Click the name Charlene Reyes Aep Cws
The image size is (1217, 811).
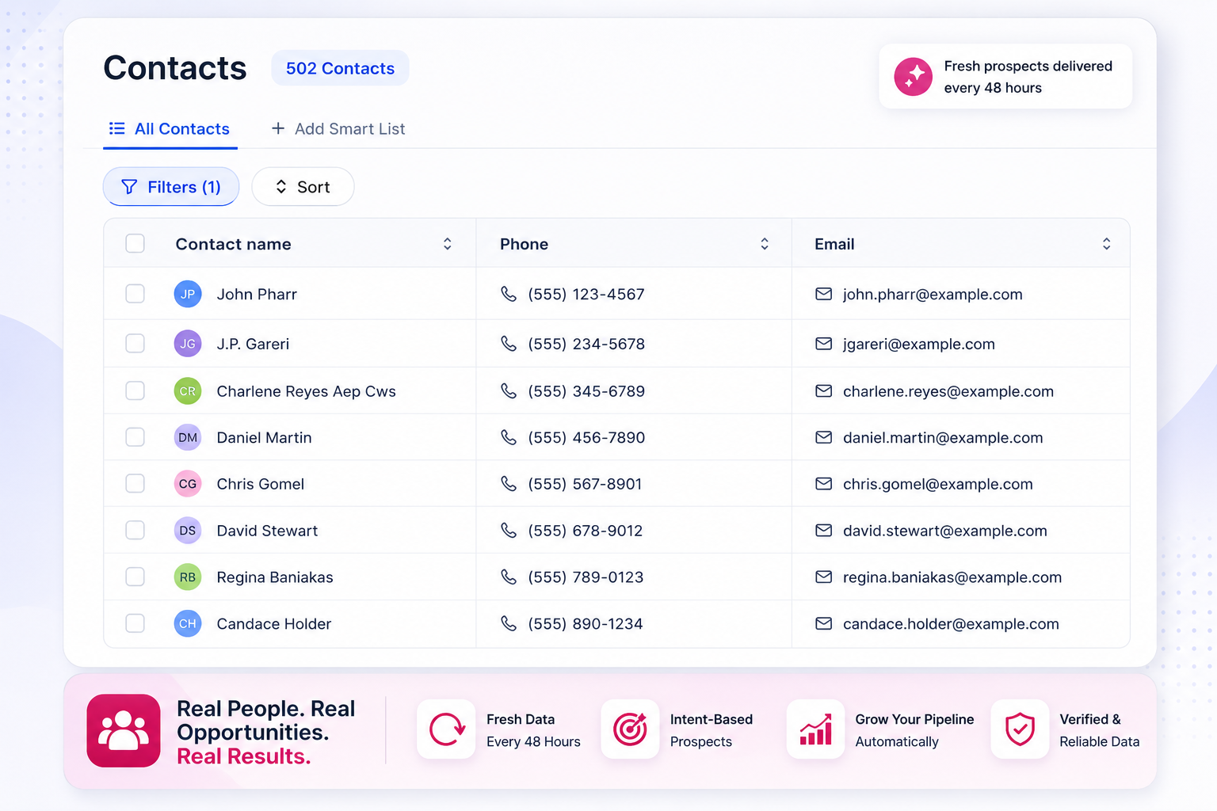click(306, 391)
